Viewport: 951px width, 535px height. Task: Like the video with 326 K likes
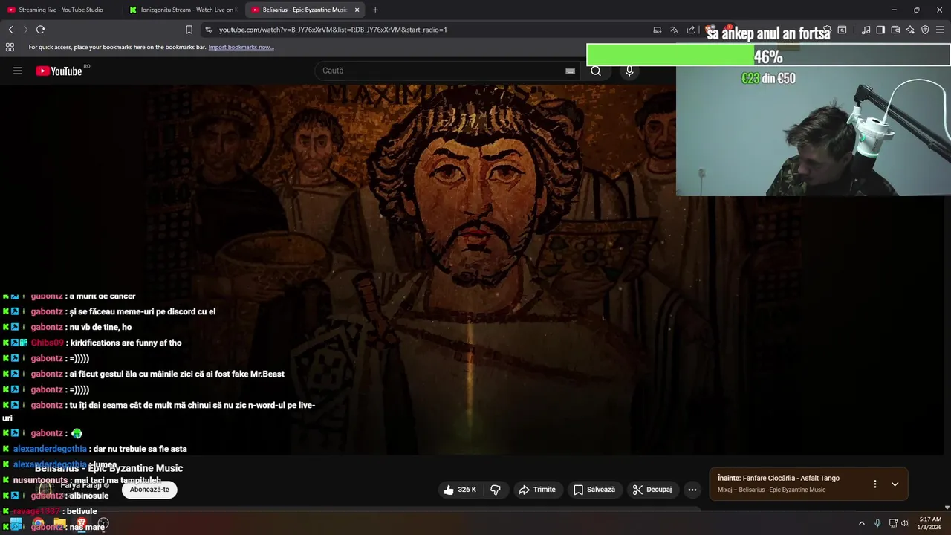tap(460, 490)
